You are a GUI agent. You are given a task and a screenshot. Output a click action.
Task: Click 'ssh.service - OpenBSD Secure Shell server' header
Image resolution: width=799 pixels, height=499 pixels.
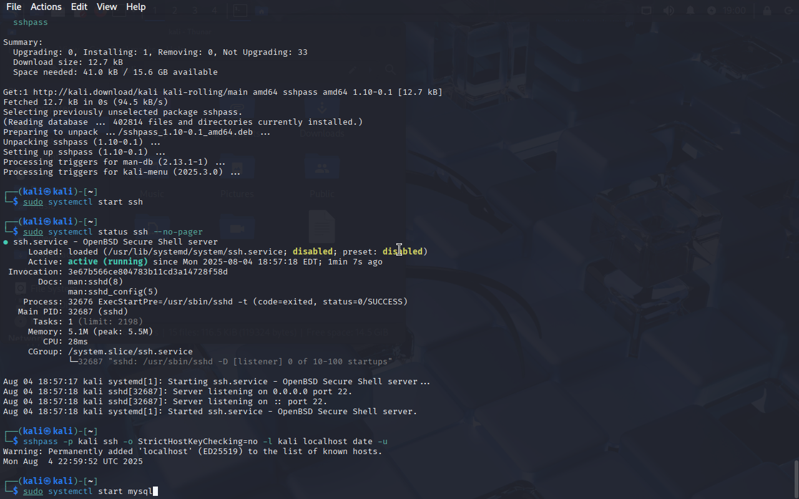click(115, 242)
